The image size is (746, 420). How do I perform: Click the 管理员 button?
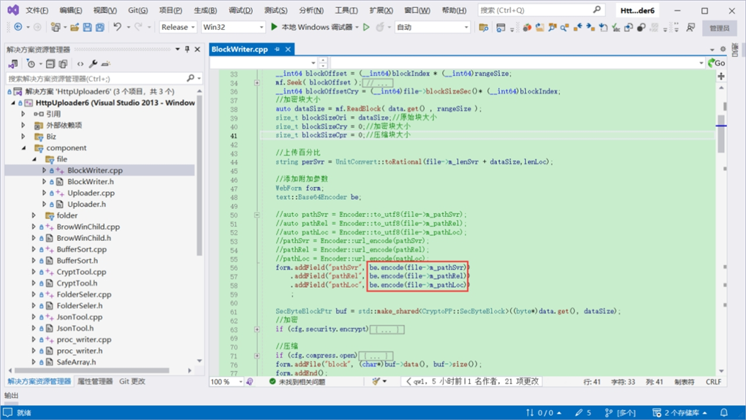[720, 28]
